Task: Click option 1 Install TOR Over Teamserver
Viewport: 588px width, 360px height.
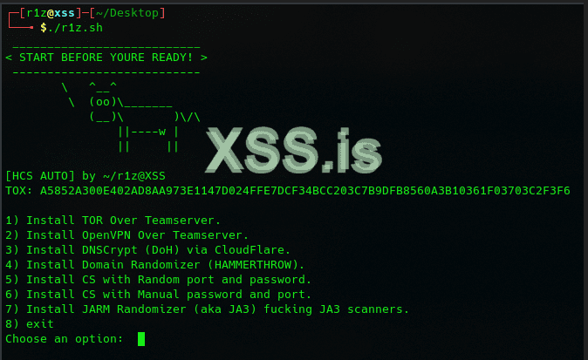Action: point(113,220)
